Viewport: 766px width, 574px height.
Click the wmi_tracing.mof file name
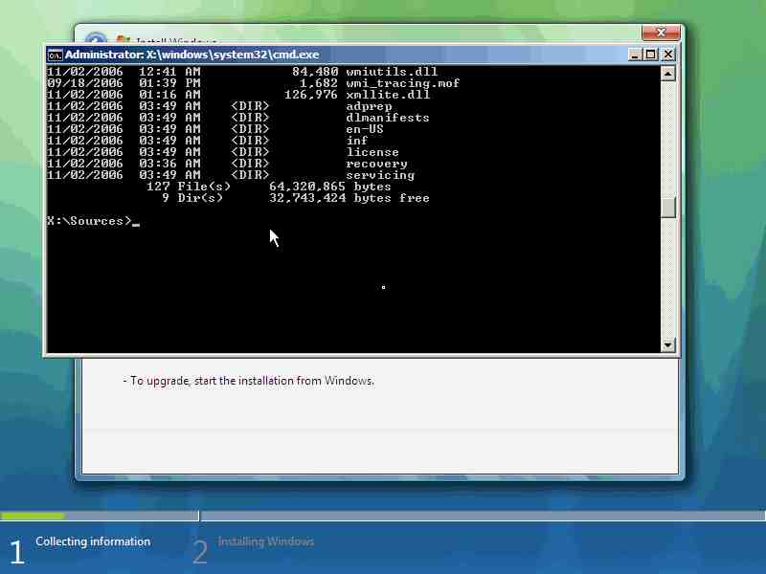point(403,83)
